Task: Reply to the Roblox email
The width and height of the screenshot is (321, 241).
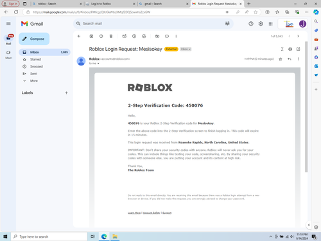Action: click(290, 59)
